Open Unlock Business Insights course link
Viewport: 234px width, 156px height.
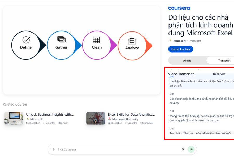50,114
